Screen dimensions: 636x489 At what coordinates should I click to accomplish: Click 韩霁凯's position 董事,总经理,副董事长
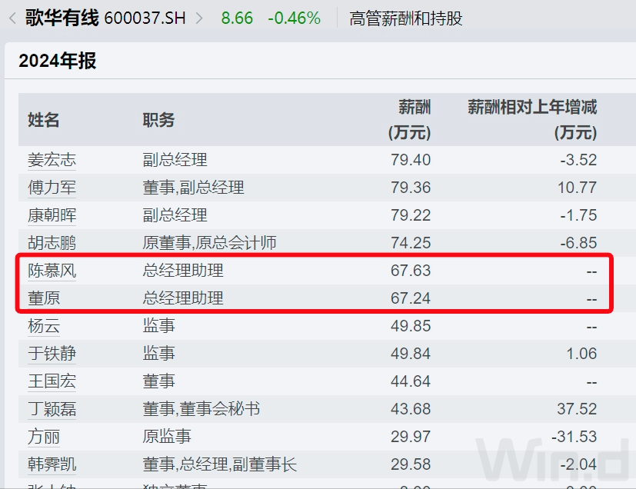pos(219,464)
